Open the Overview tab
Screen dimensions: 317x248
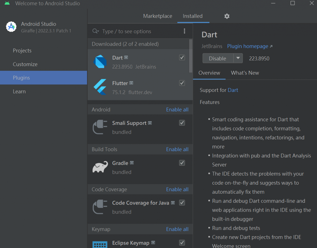[x=209, y=73]
